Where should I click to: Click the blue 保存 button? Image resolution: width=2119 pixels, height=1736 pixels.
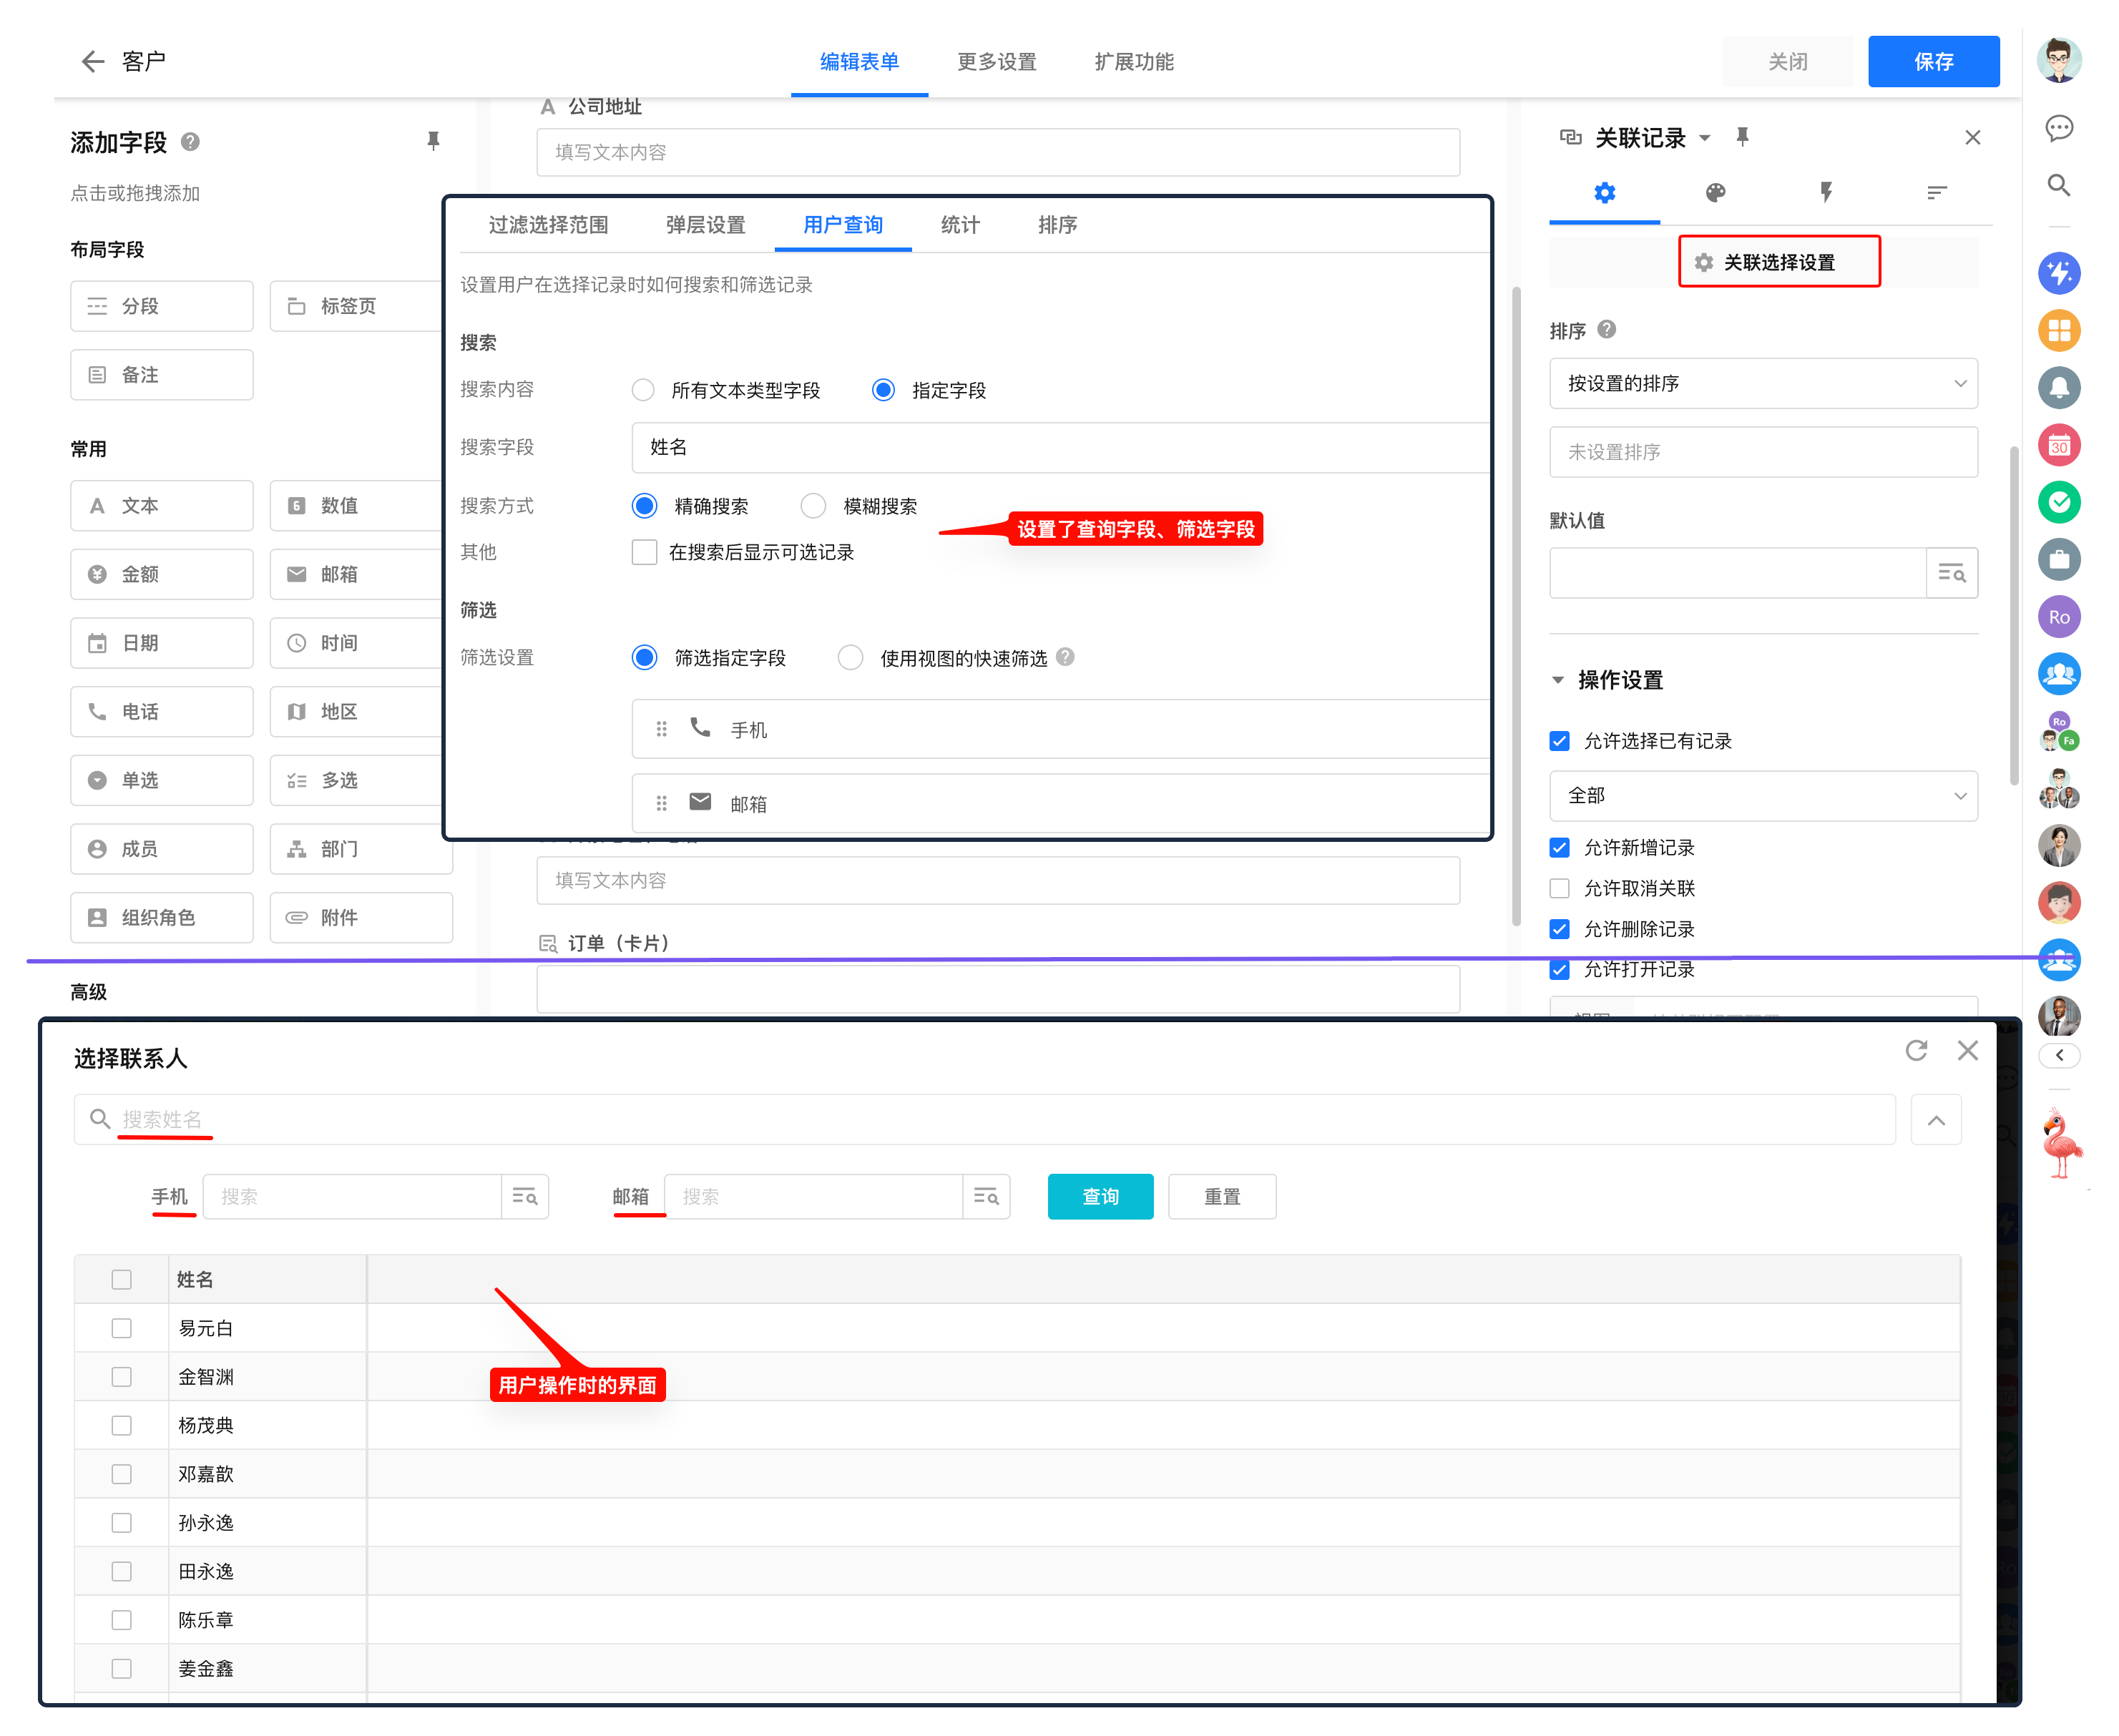(x=1932, y=62)
